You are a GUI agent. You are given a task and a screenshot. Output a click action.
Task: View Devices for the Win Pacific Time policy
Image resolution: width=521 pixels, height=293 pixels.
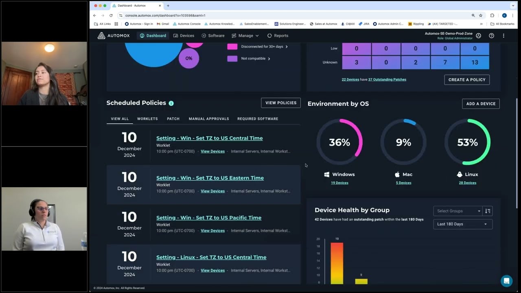[x=212, y=231]
